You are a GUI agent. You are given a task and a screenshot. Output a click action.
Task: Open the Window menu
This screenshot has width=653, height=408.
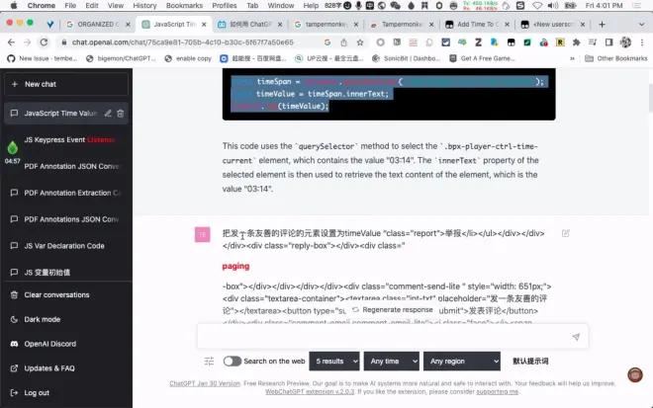click(x=280, y=5)
